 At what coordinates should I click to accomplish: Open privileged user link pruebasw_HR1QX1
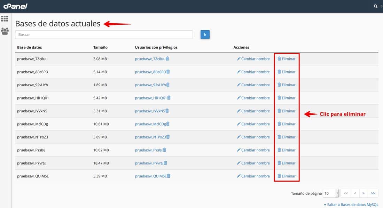151,98
